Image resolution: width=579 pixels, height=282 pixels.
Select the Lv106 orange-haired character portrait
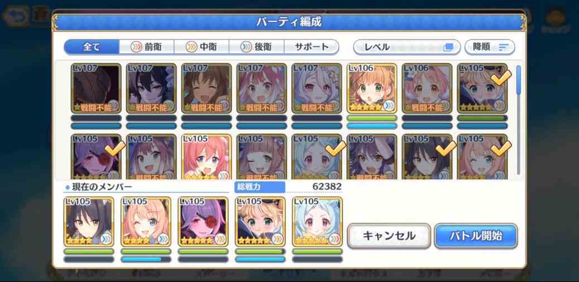(372, 88)
